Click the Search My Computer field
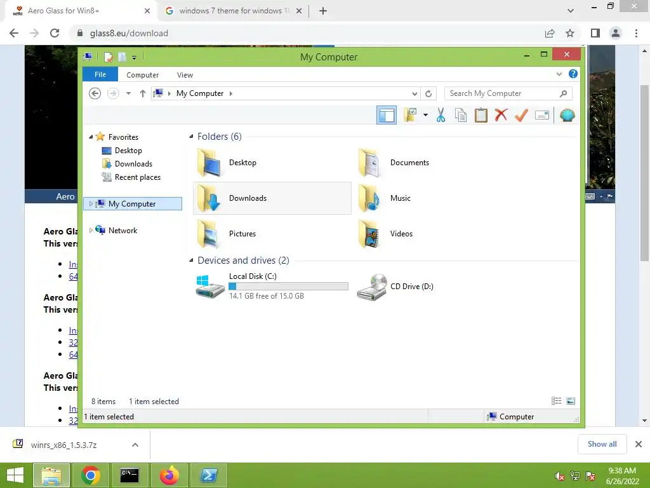 pos(508,93)
